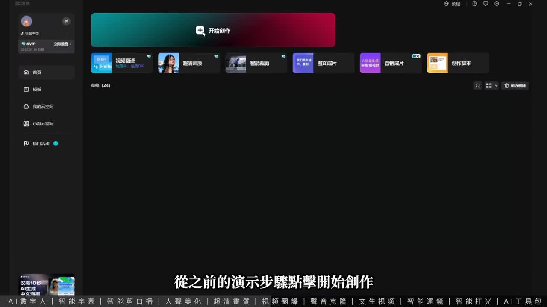Go to 模板 templates sidebar item
The width and height of the screenshot is (547, 307).
(x=37, y=90)
